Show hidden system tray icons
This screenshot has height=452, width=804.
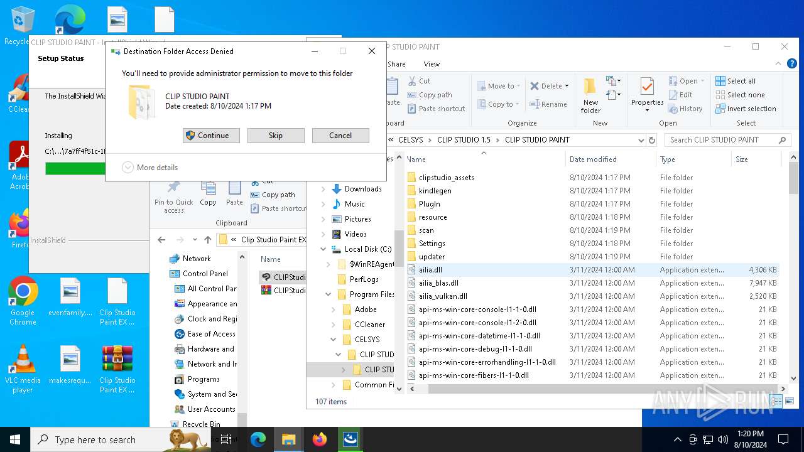(677, 439)
